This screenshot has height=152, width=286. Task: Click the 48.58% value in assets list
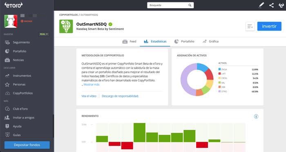click(255, 92)
